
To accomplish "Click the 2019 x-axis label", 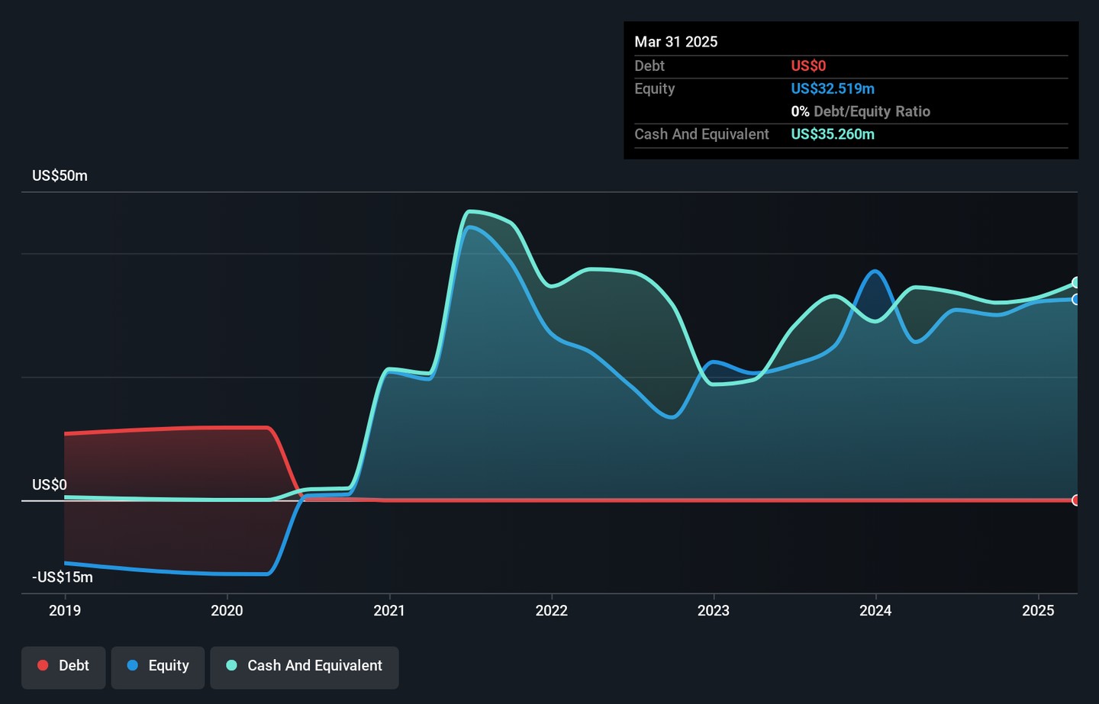I will click(65, 610).
